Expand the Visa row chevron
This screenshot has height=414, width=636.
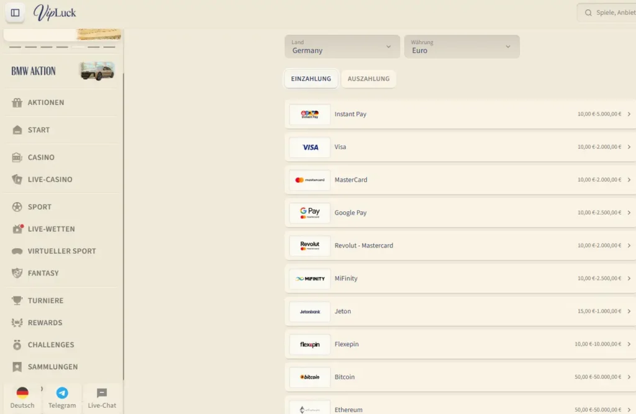(629, 147)
